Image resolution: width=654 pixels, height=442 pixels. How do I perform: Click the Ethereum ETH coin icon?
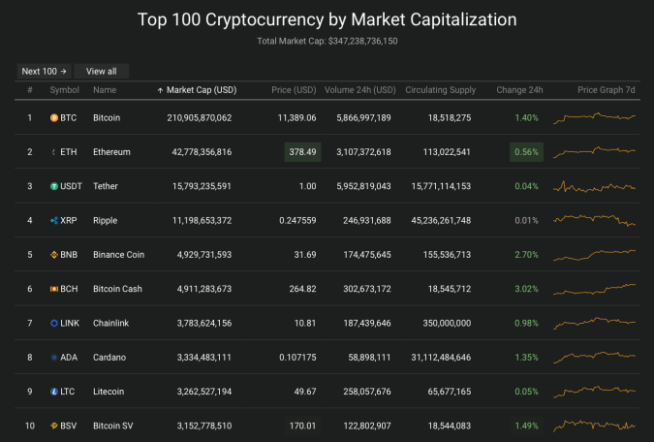(54, 152)
